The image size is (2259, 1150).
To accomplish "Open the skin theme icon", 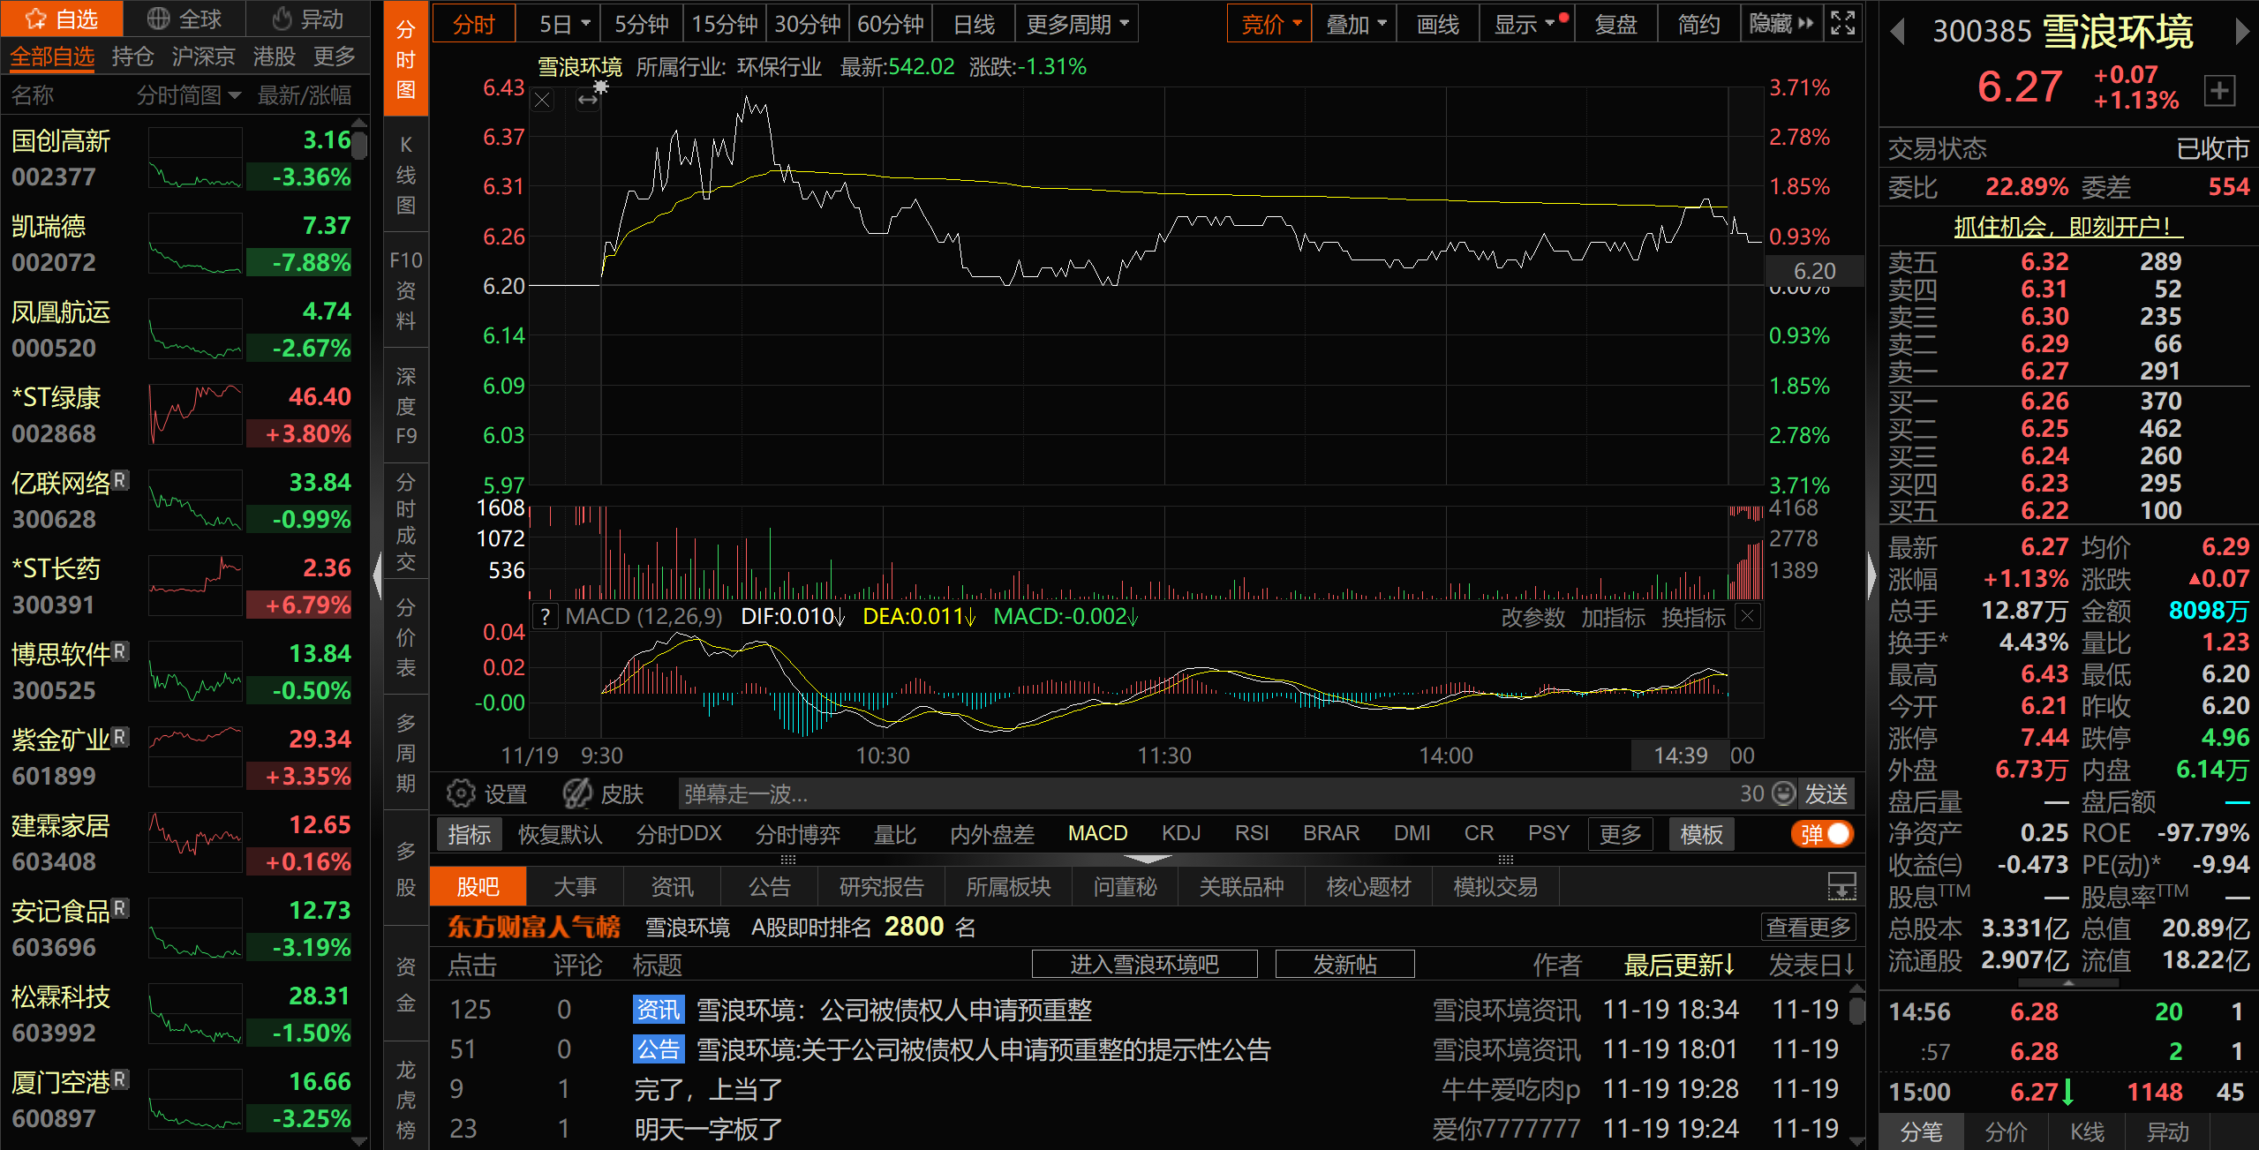I will (578, 794).
